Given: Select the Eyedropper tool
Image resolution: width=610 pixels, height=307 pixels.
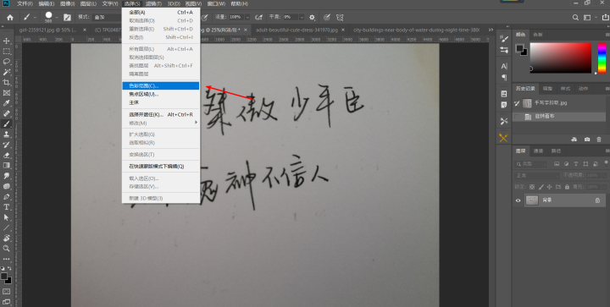Looking at the screenshot, I should point(7,103).
